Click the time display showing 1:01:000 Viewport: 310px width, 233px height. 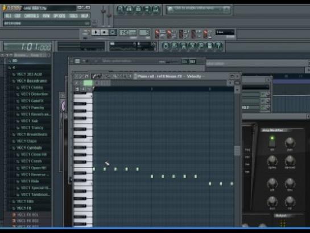tap(28, 47)
